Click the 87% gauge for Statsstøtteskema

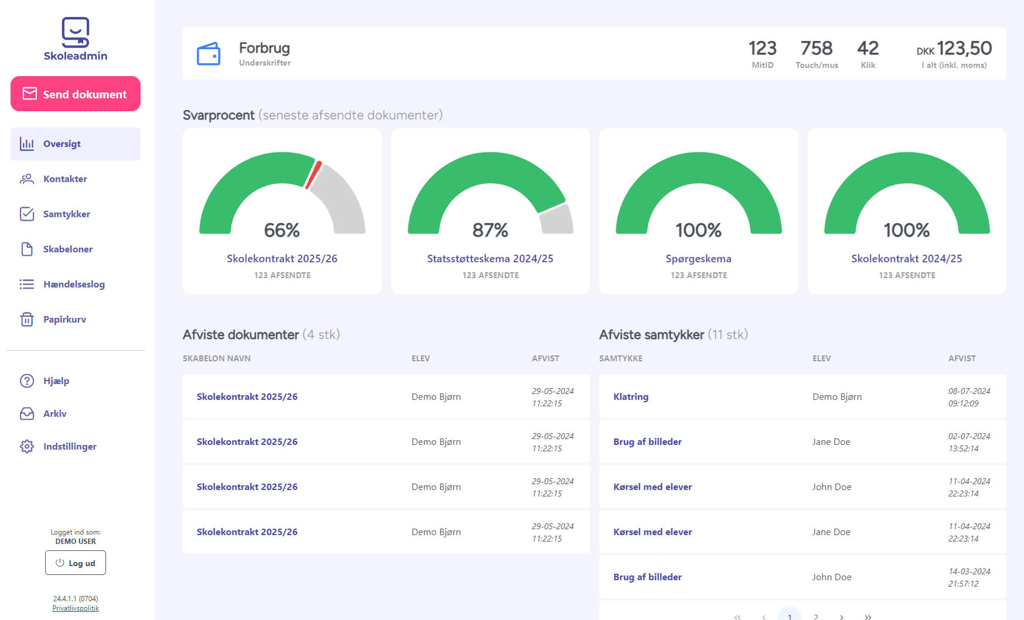tap(490, 193)
